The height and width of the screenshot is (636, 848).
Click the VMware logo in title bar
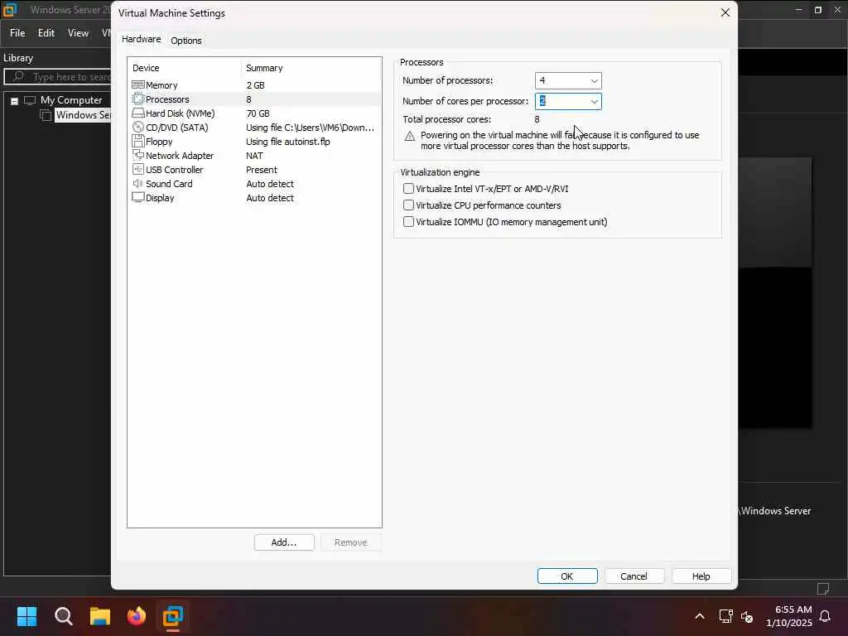coord(10,9)
